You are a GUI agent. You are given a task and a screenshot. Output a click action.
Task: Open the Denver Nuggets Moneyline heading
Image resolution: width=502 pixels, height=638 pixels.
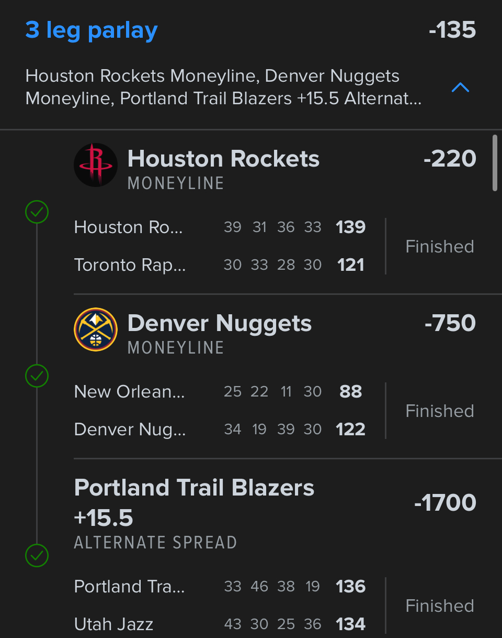[220, 324]
